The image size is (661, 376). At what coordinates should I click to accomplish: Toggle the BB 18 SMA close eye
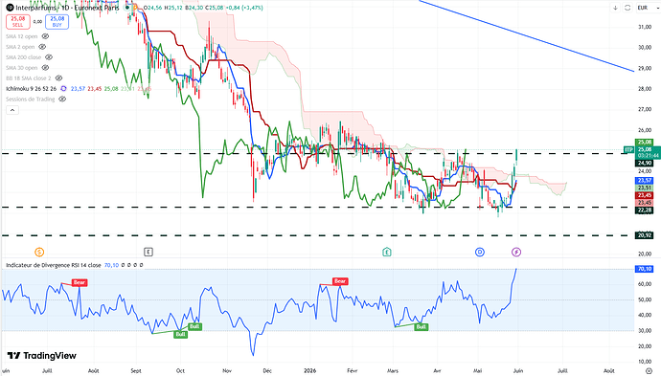59,77
